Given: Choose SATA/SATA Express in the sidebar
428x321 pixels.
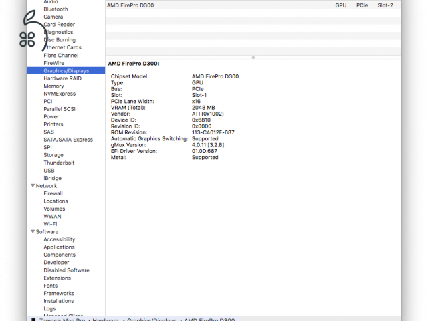Looking at the screenshot, I should click(x=68, y=140).
